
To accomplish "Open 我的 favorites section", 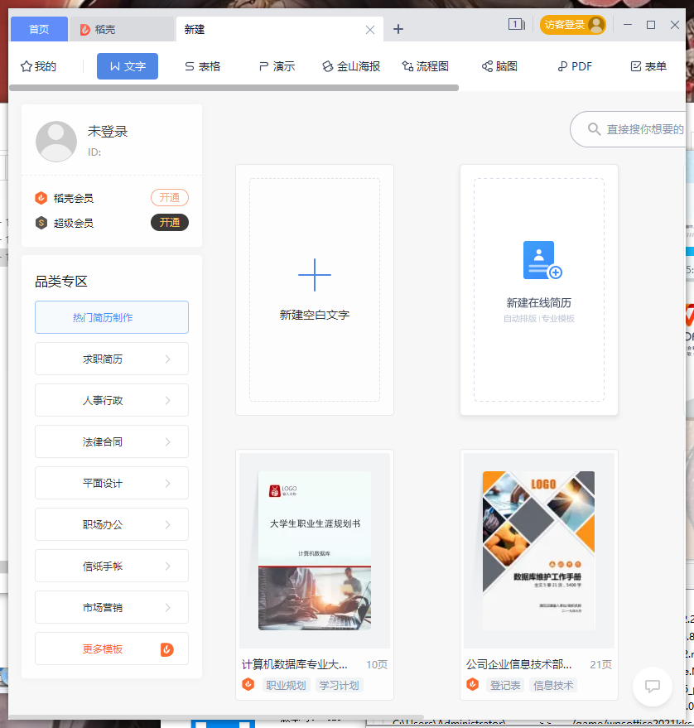I will [38, 66].
